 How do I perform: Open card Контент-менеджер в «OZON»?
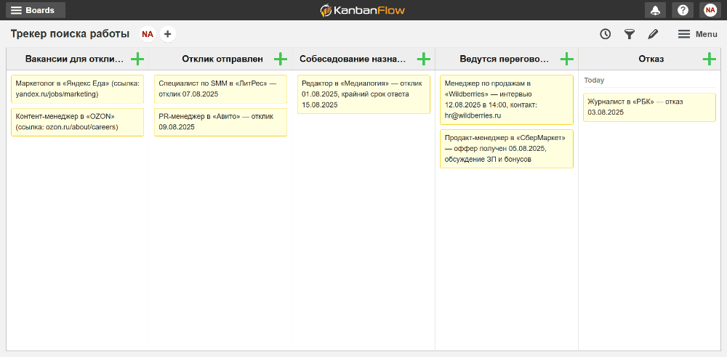(78, 122)
